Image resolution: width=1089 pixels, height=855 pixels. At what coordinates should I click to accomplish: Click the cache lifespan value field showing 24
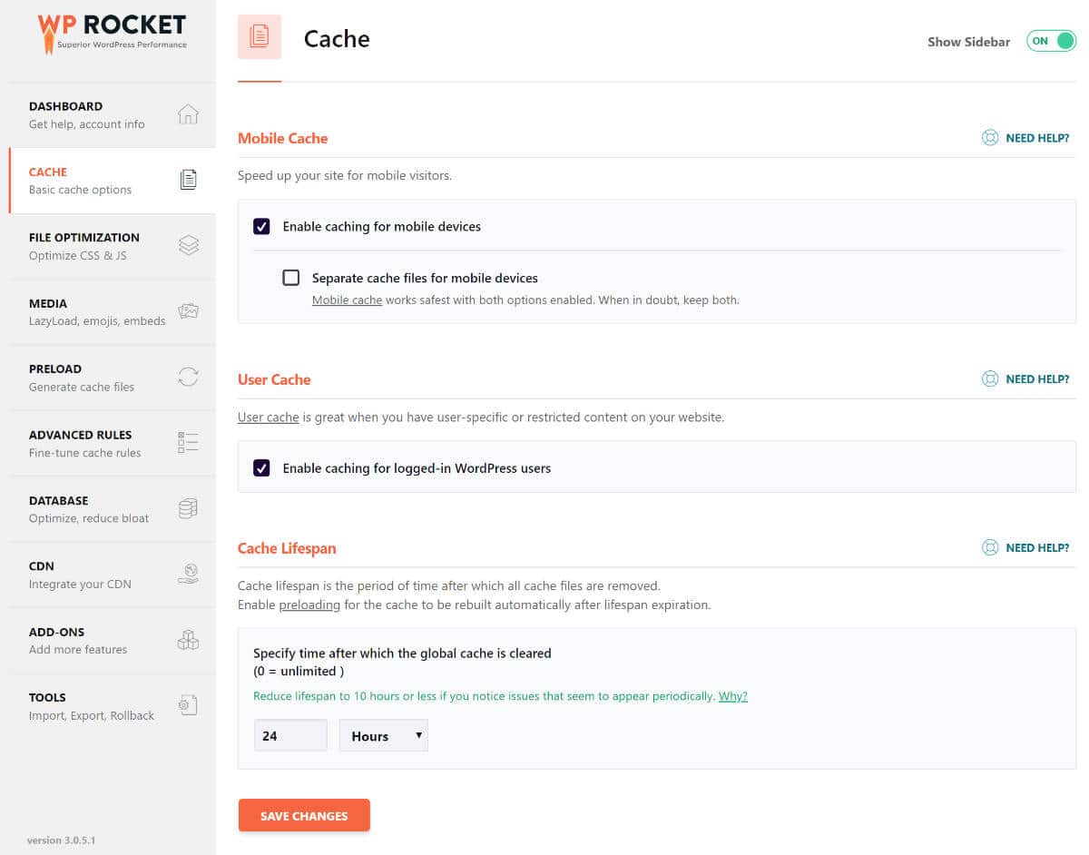pos(289,735)
